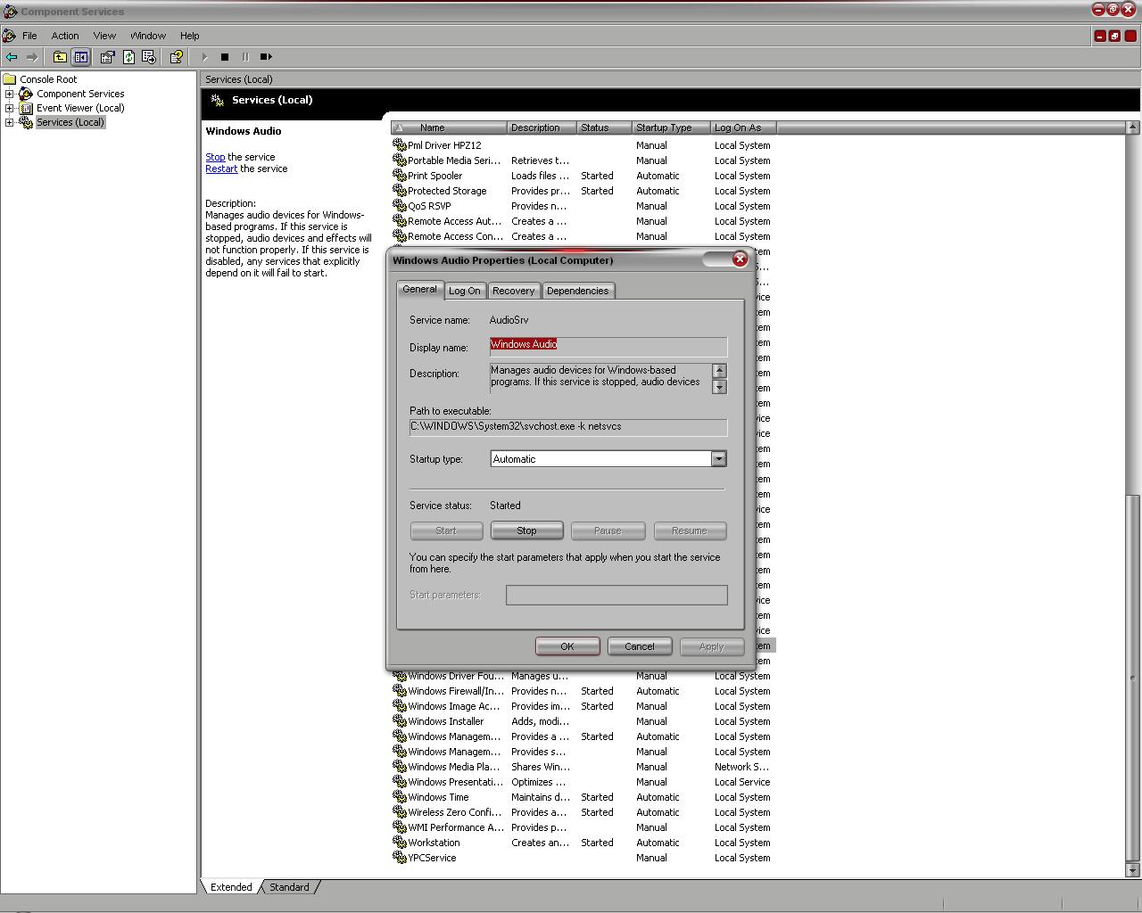Open the Properties toolbar icon
The width and height of the screenshot is (1142, 913).
click(107, 57)
